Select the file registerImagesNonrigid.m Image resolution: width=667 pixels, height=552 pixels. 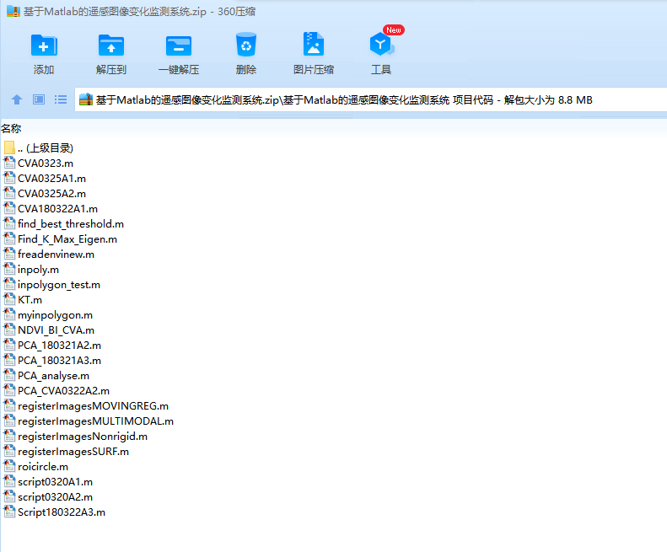click(83, 437)
